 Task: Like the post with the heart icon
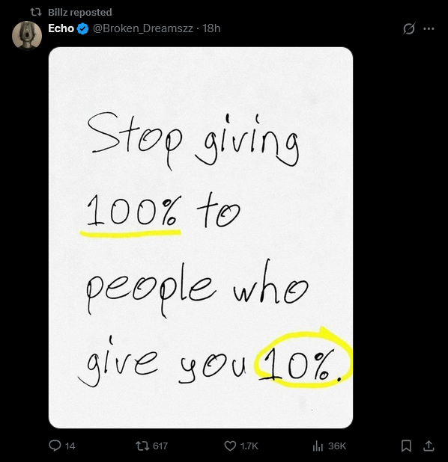point(230,446)
